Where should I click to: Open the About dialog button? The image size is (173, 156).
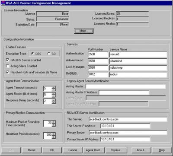141,150
